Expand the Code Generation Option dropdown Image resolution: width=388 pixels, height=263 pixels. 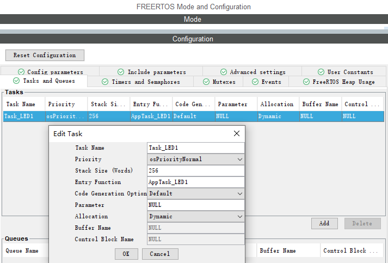(196, 193)
